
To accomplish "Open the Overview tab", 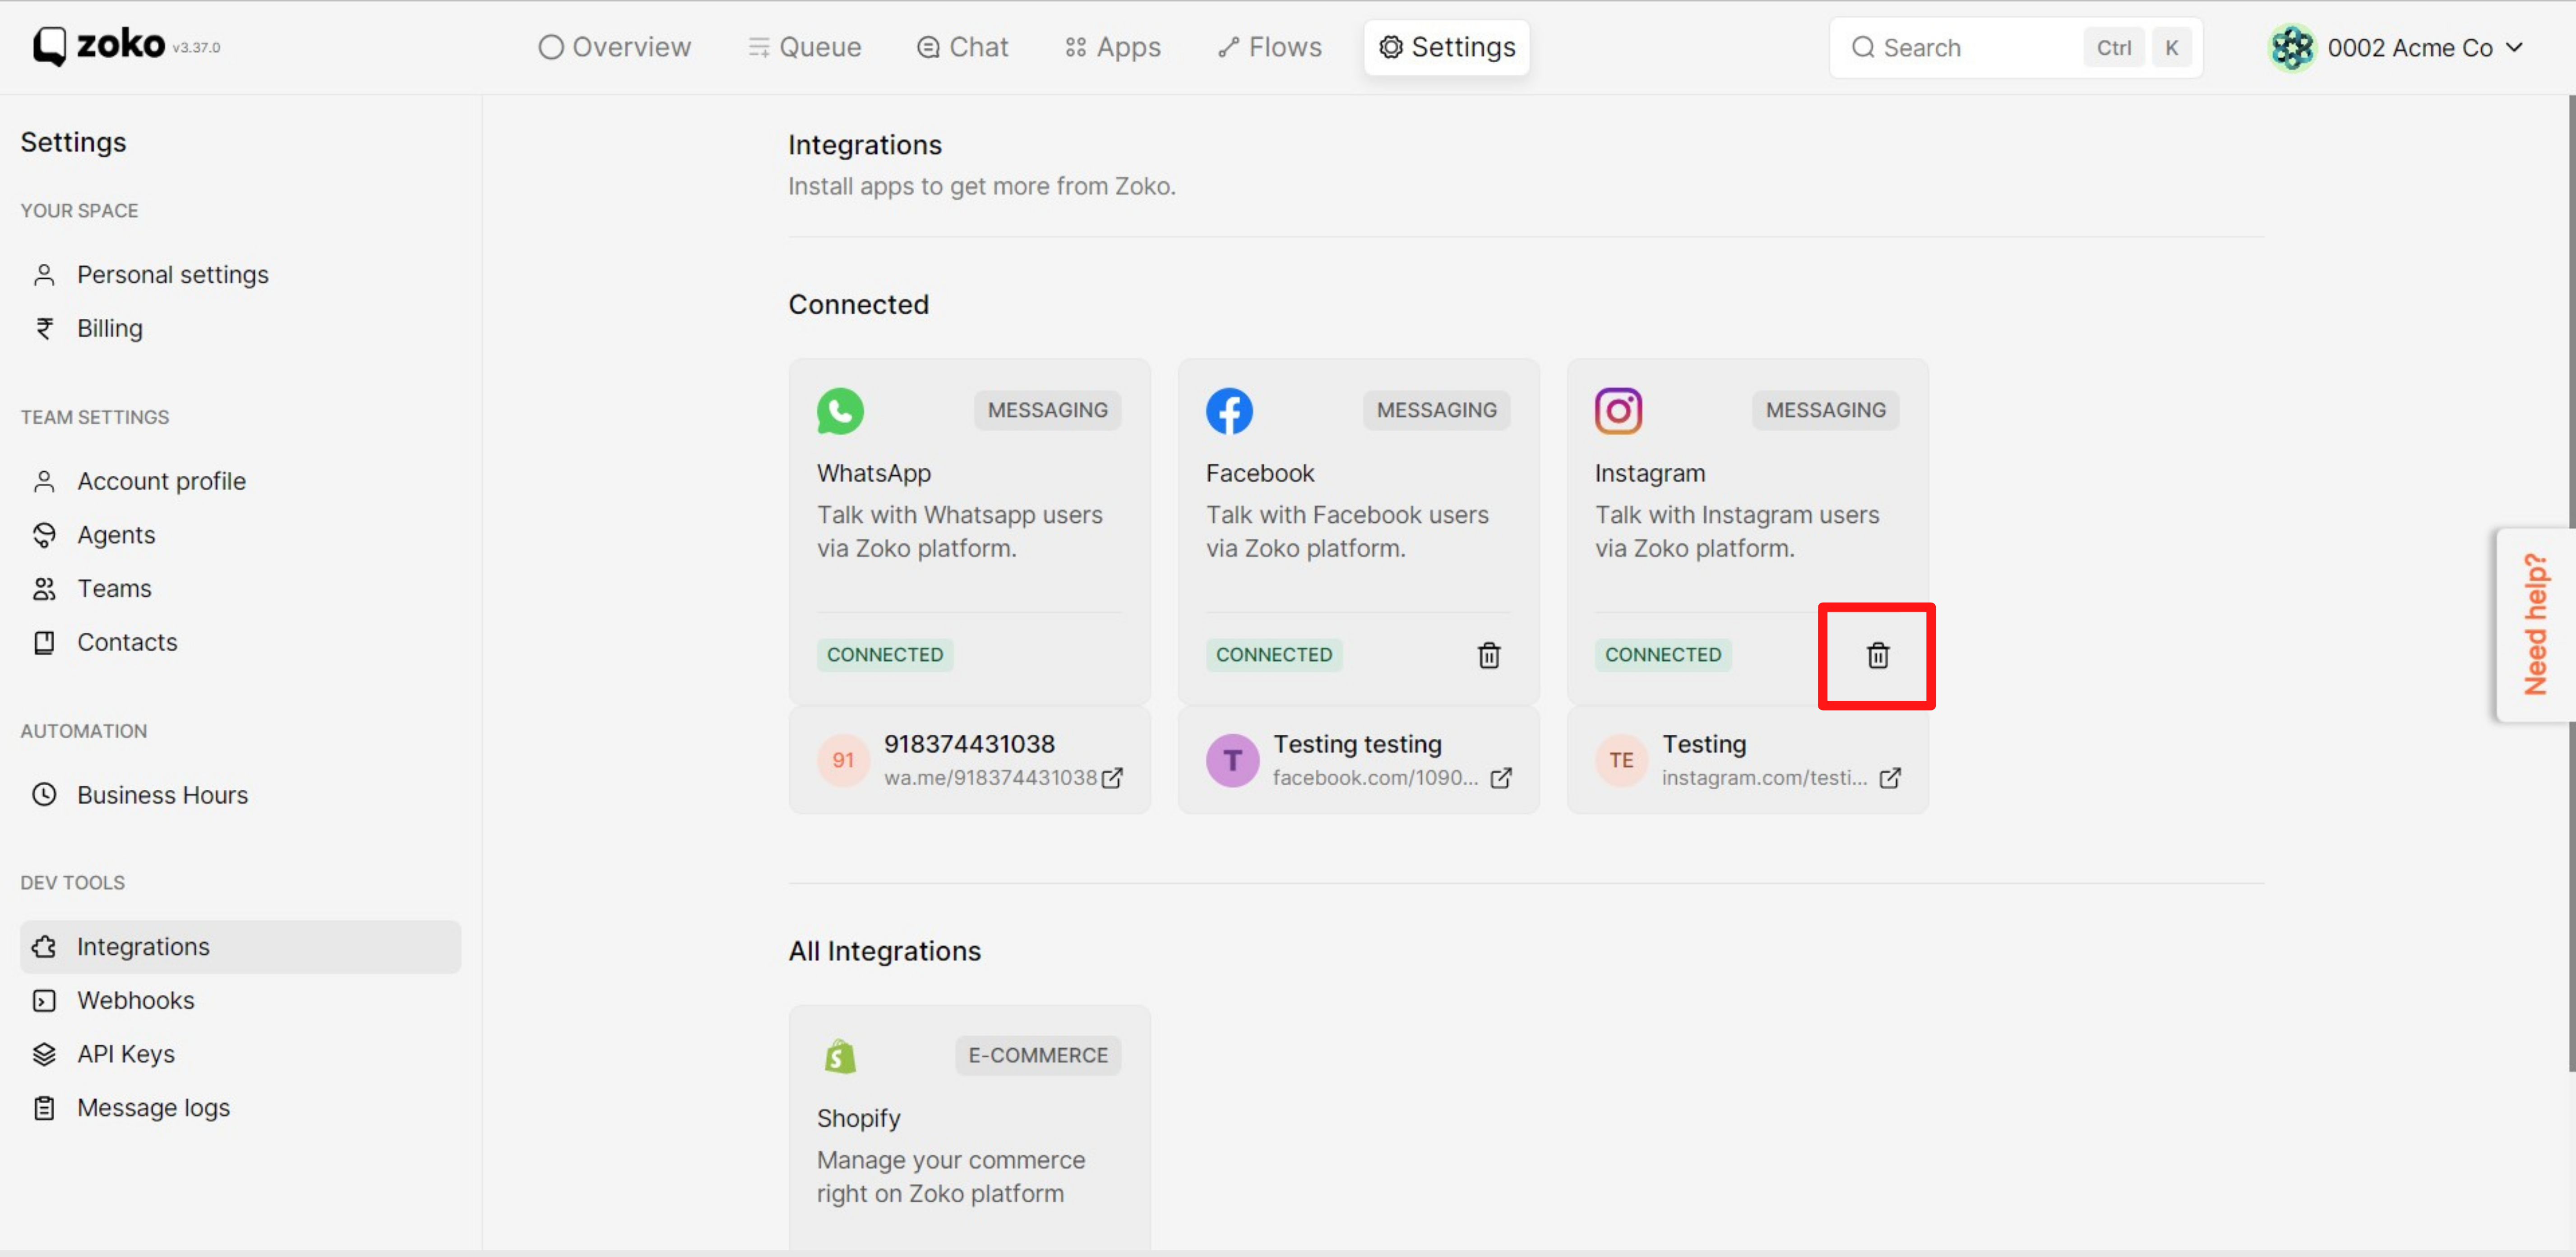I will point(614,47).
